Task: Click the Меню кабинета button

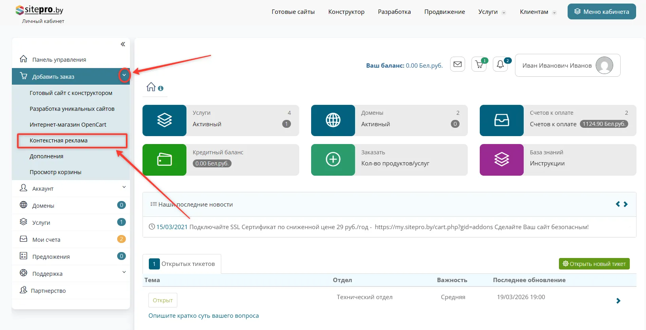Action: point(601,11)
